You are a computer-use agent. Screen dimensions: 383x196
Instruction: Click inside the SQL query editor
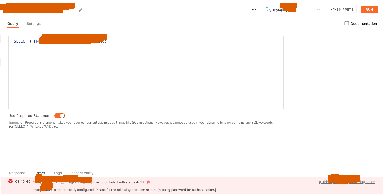point(146,72)
